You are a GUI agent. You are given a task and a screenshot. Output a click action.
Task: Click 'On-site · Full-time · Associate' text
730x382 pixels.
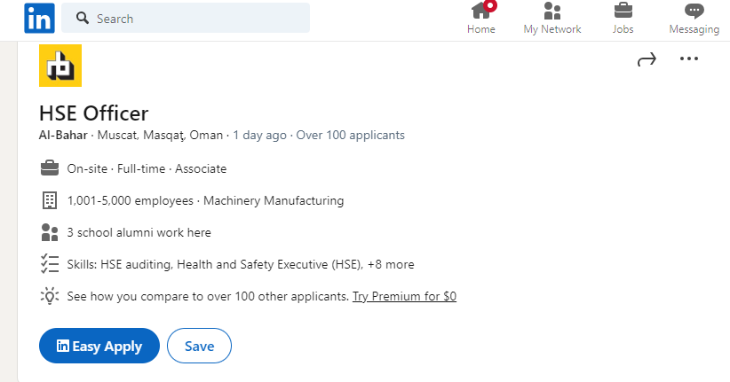click(147, 168)
